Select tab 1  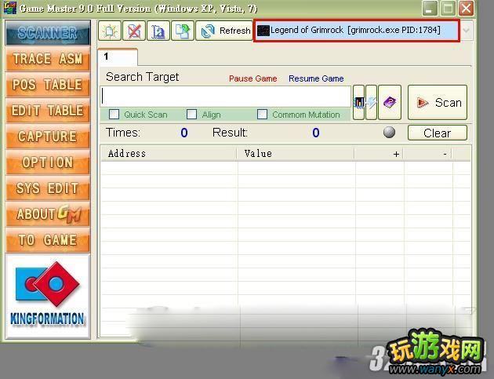pyautogui.click(x=118, y=56)
